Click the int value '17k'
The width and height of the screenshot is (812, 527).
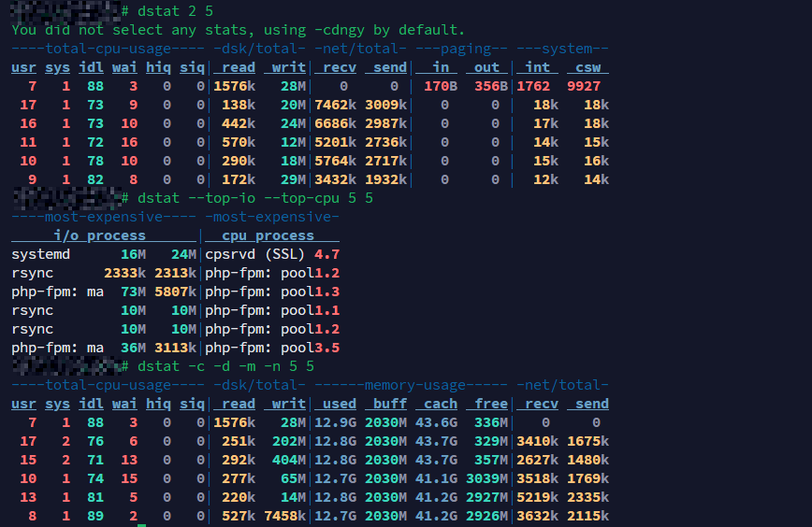click(545, 123)
